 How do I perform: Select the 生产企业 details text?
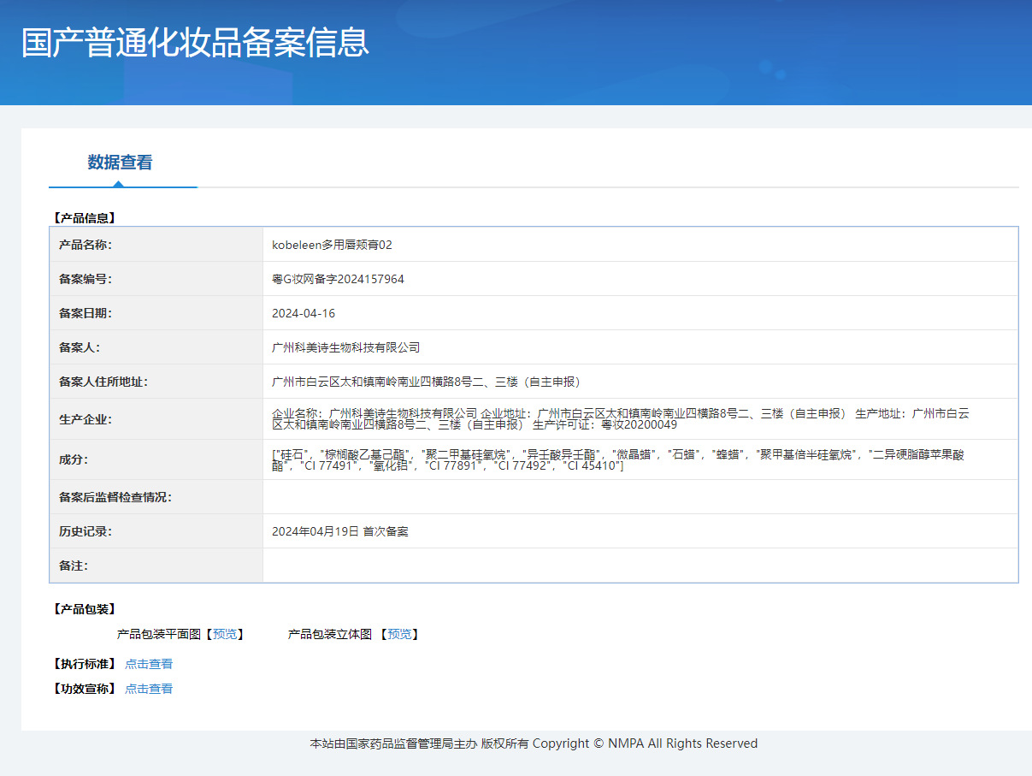pyautogui.click(x=621, y=418)
